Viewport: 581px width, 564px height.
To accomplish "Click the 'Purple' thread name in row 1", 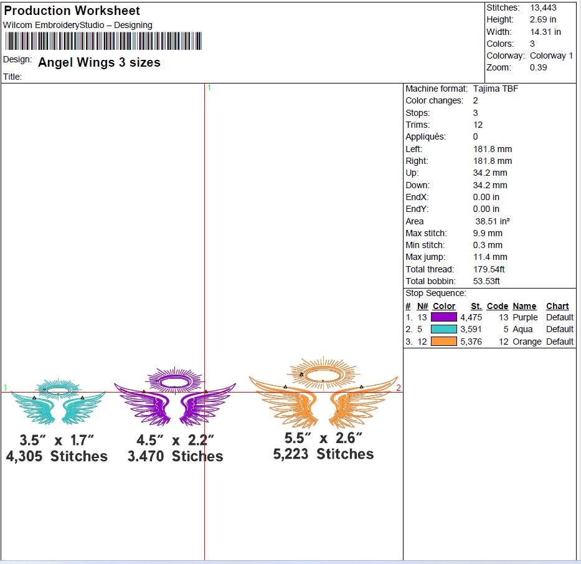I will click(x=525, y=317).
